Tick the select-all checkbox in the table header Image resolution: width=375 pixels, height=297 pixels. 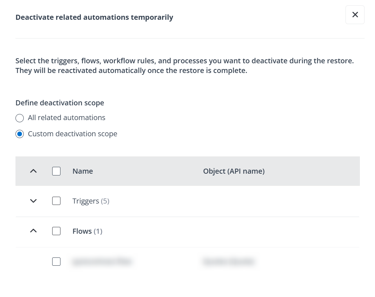[56, 171]
